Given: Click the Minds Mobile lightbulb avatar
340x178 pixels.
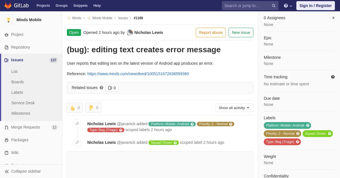Looking at the screenshot, I should tap(8, 20).
